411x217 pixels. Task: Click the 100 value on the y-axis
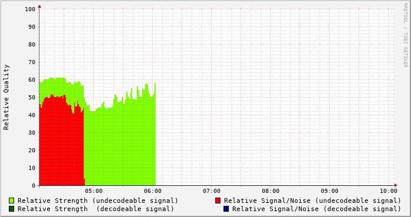30,9
